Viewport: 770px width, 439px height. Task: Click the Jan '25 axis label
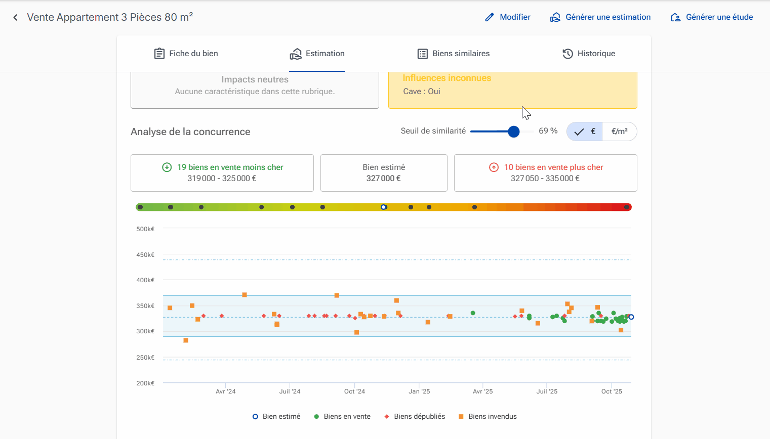(419, 391)
